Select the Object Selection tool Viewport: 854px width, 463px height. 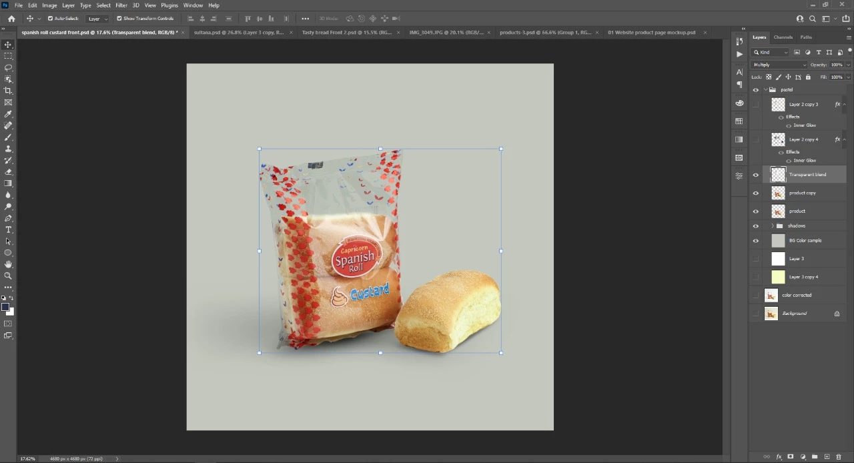point(8,79)
